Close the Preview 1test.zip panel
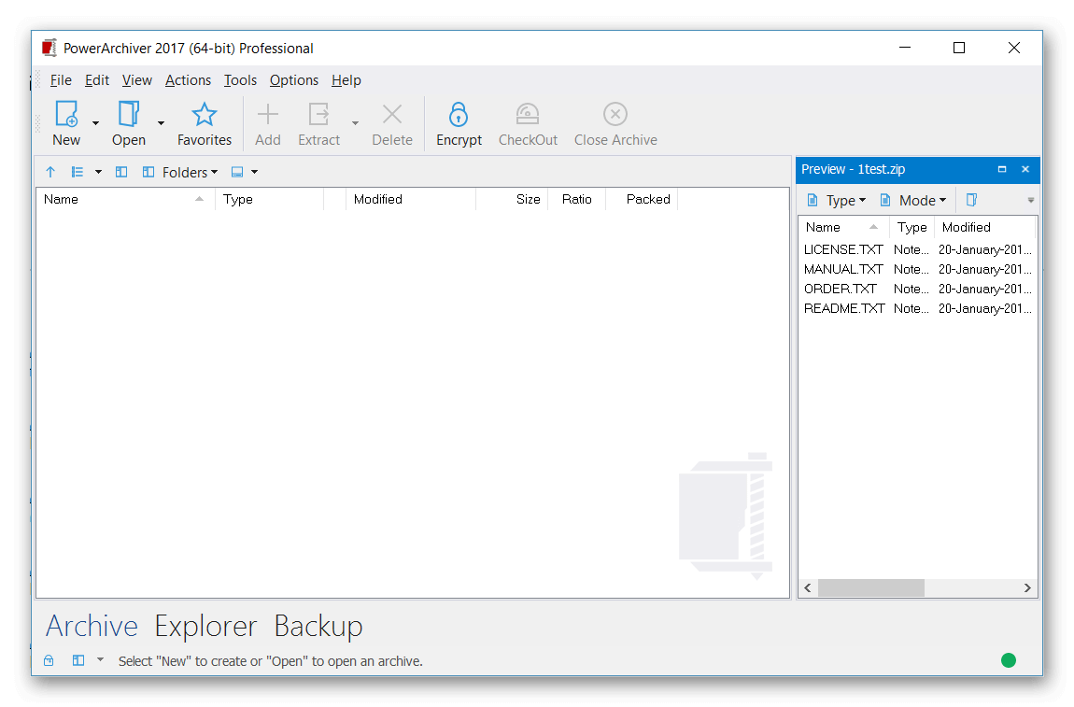The image size is (1074, 707). [1025, 169]
